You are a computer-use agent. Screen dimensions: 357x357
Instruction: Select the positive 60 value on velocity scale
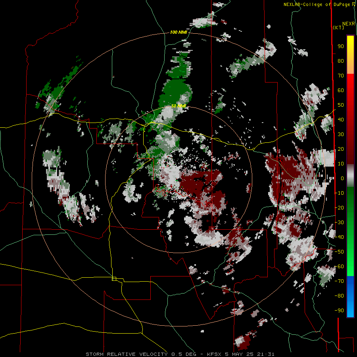click(x=341, y=90)
